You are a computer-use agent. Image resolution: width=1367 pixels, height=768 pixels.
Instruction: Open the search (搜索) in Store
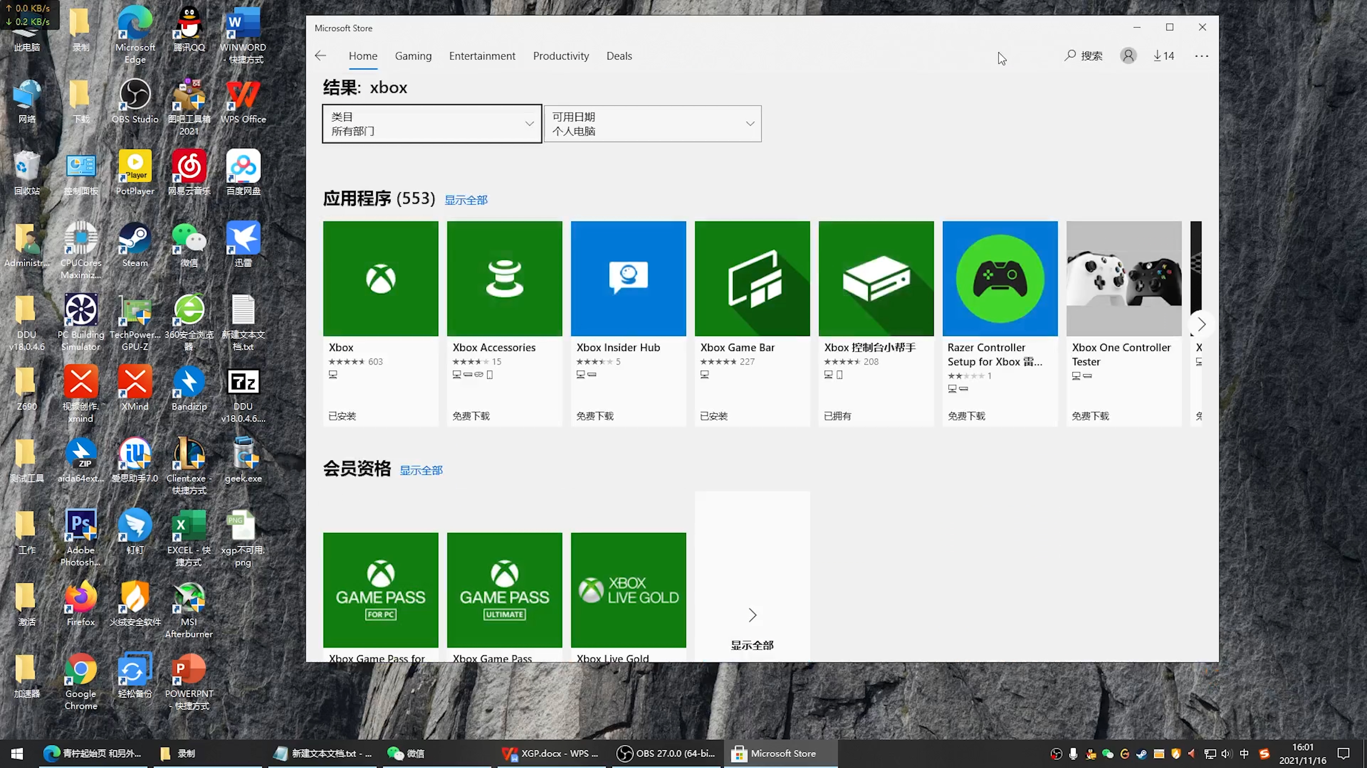(1083, 56)
